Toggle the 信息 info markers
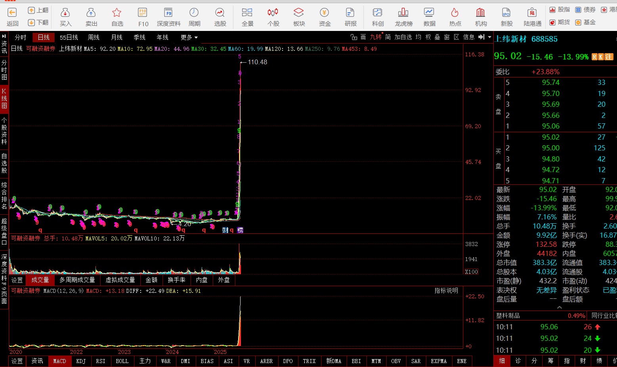 coord(469,37)
